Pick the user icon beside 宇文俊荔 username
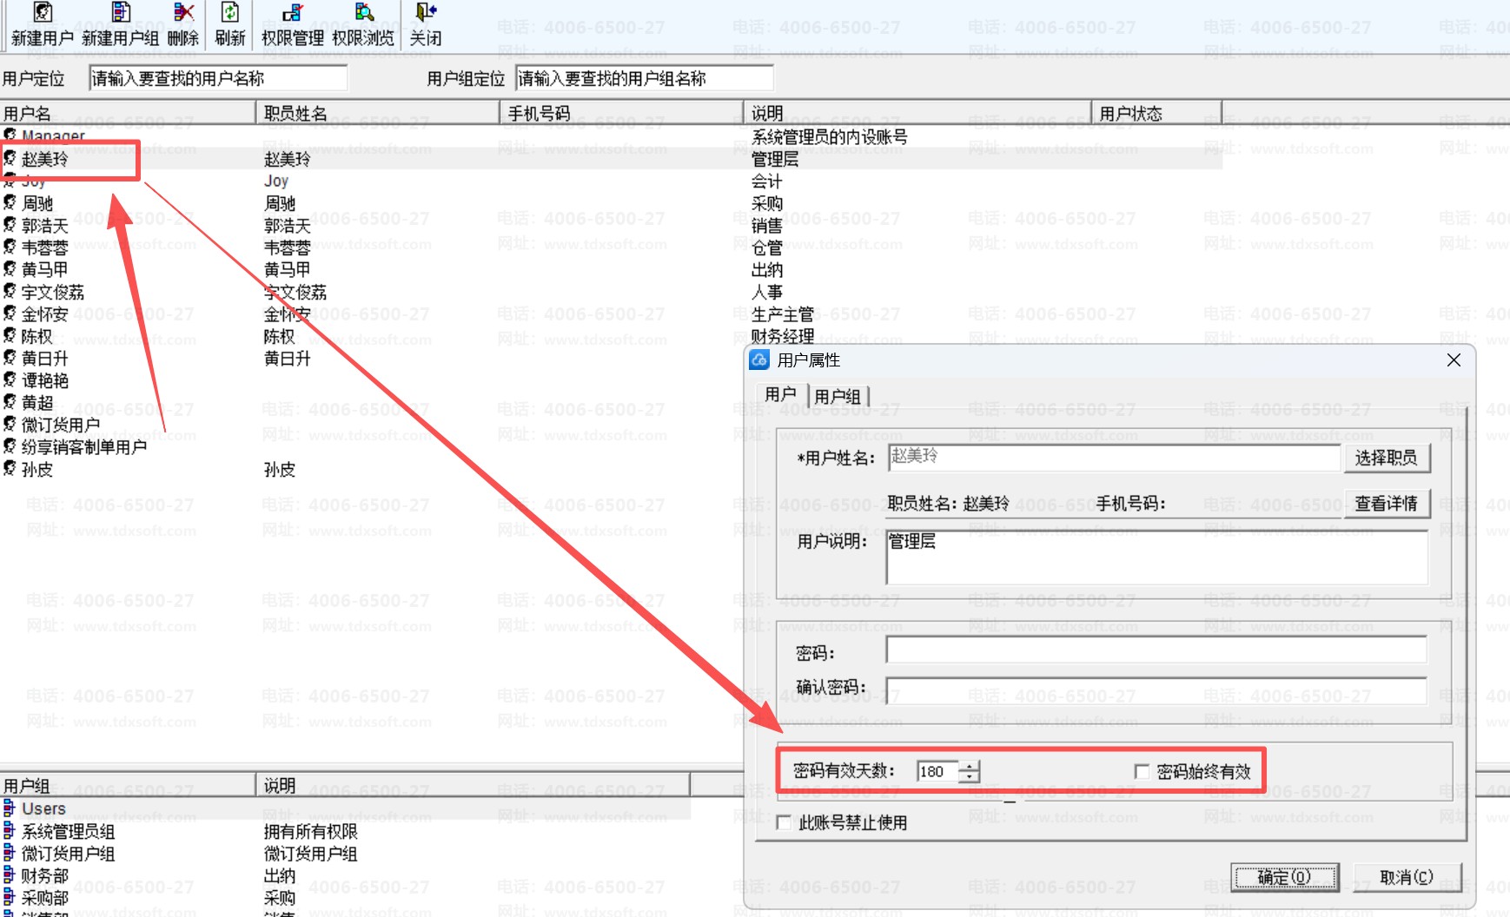The width and height of the screenshot is (1510, 917). pyautogui.click(x=10, y=291)
